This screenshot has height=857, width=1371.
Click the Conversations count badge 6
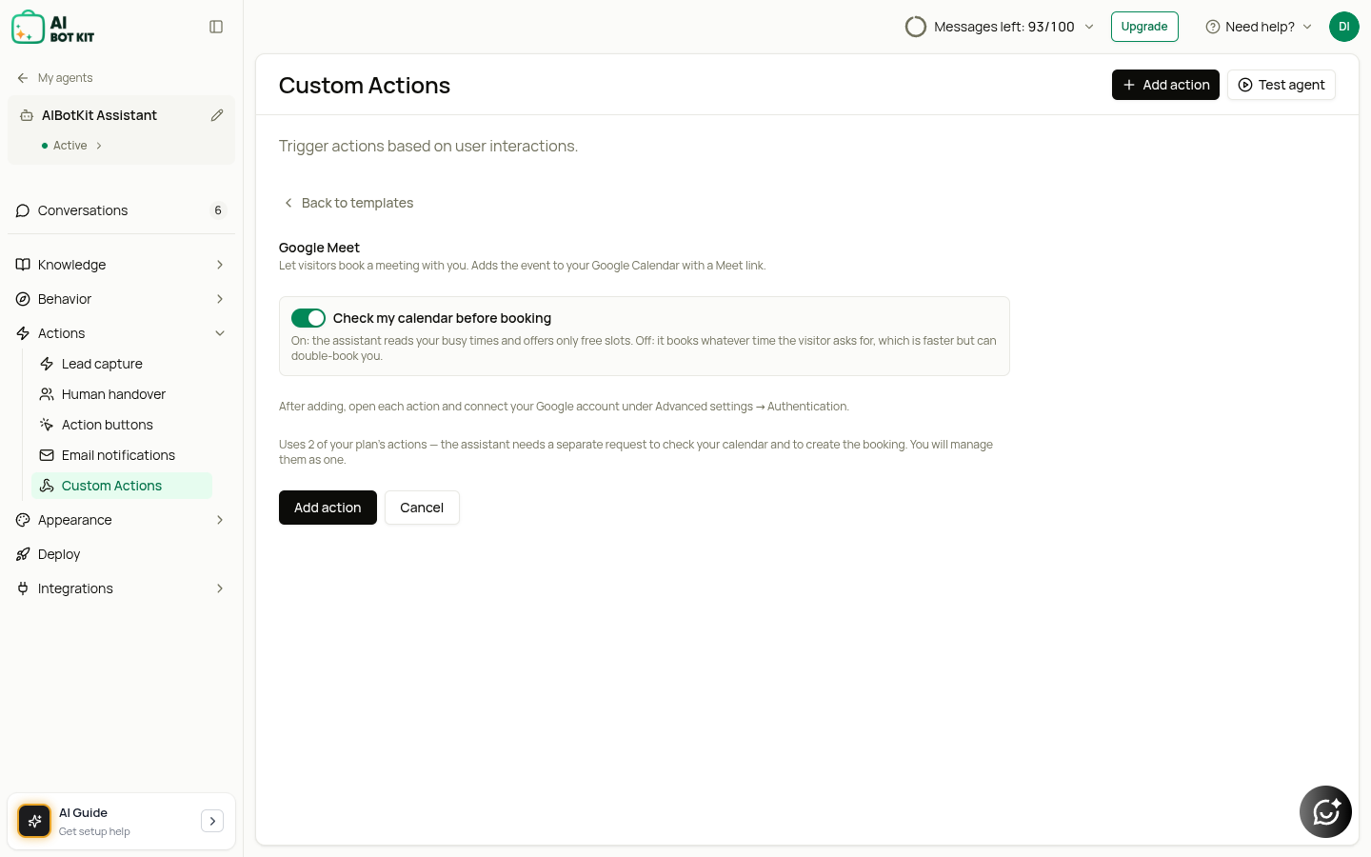pos(218,210)
